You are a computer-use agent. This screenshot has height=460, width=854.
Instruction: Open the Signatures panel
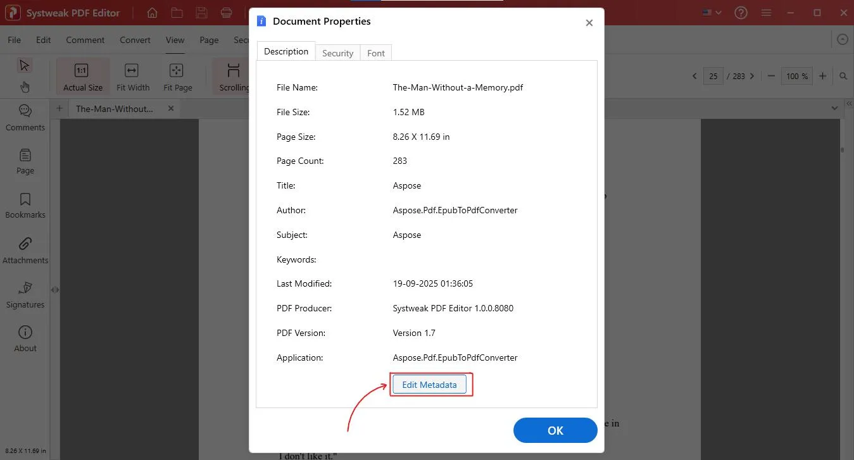pos(25,294)
